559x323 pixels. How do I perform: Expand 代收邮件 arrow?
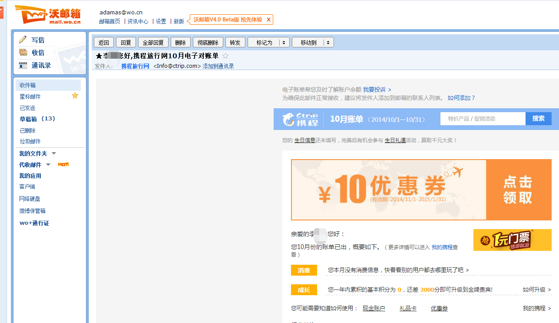click(x=48, y=164)
